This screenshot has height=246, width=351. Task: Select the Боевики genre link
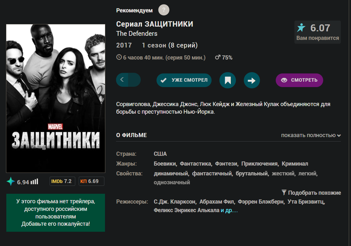point(165,164)
